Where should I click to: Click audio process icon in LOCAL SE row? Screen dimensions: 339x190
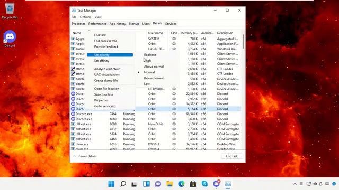73,49
